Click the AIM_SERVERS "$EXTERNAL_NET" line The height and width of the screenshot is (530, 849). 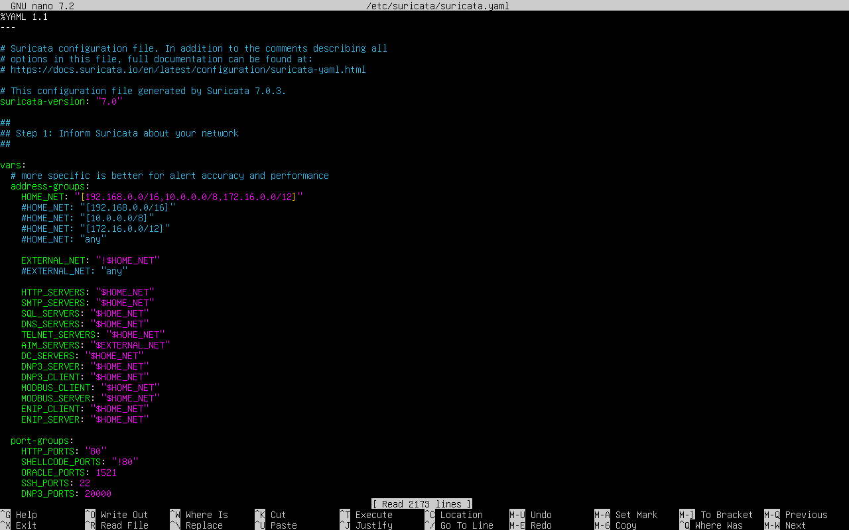click(96, 345)
